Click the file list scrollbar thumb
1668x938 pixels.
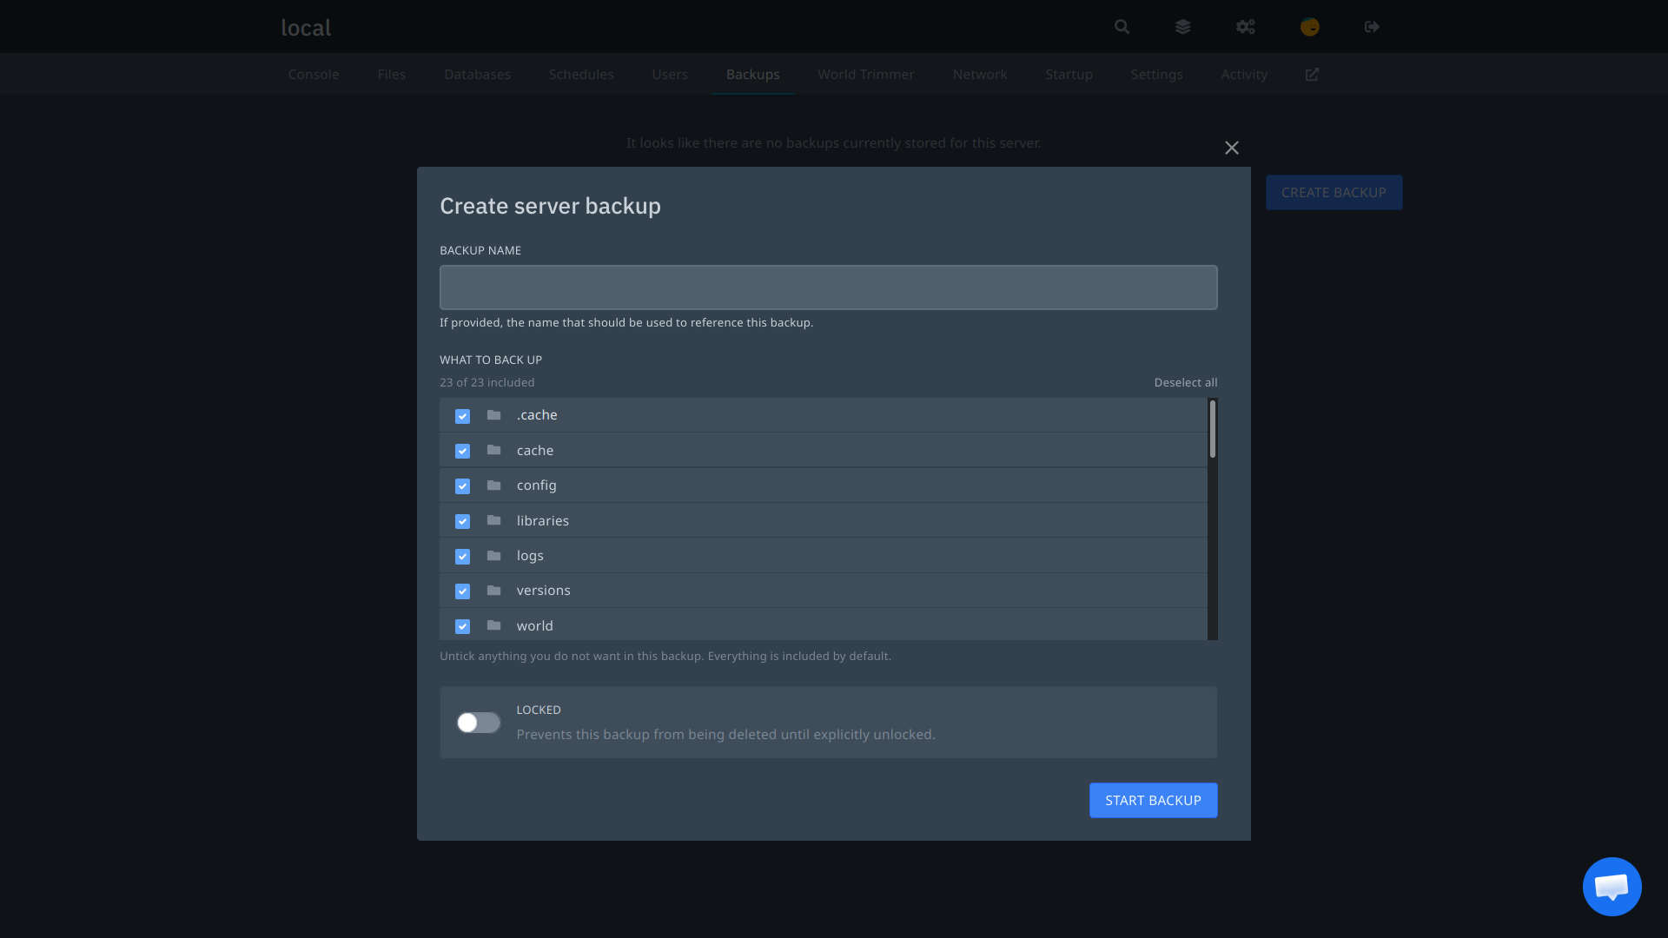1213,429
